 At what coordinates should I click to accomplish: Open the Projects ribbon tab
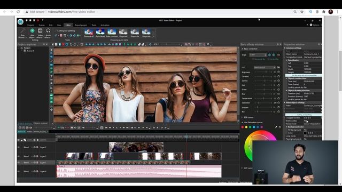(x=31, y=25)
